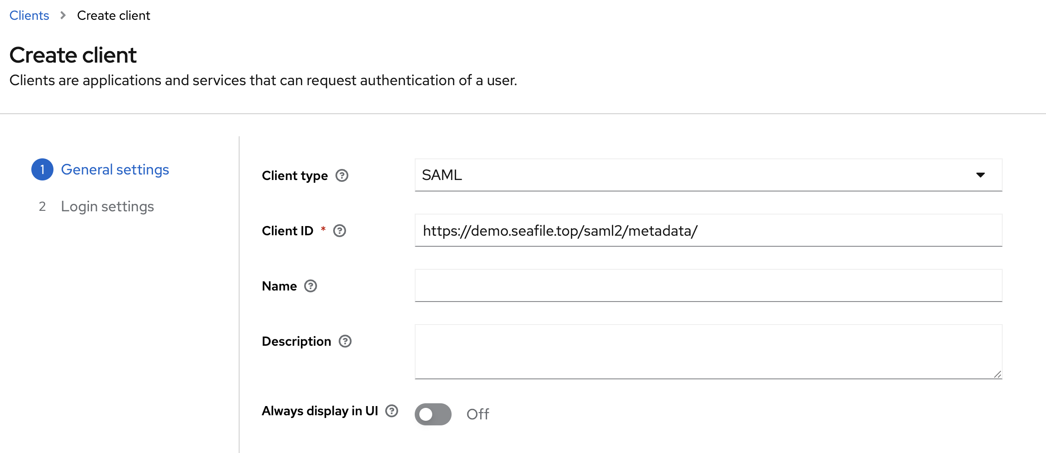The width and height of the screenshot is (1046, 453).
Task: Click the help icon beside Name
Action: [310, 286]
